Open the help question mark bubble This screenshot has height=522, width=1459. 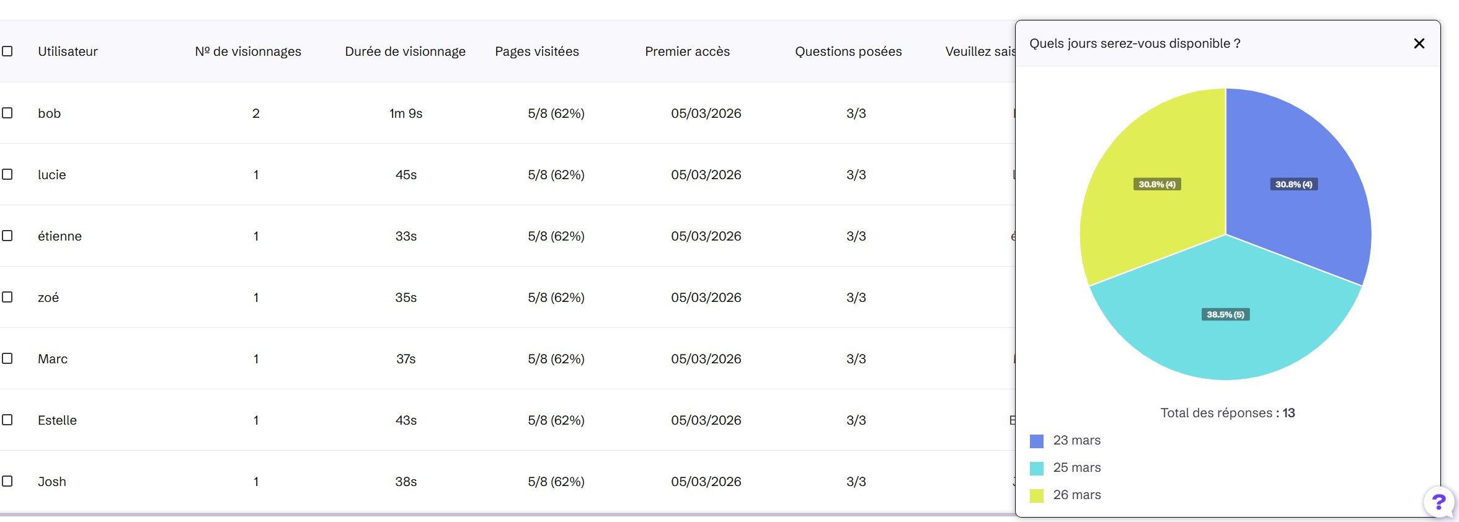pyautogui.click(x=1439, y=502)
